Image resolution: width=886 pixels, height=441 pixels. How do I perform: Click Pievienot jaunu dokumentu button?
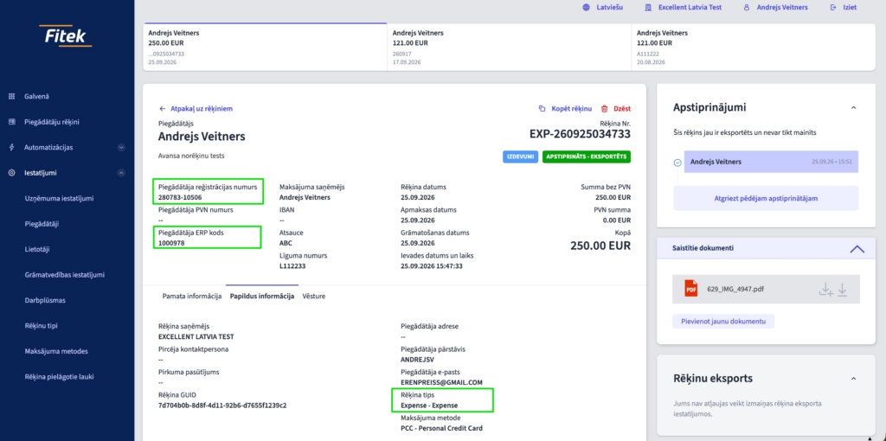pos(722,322)
